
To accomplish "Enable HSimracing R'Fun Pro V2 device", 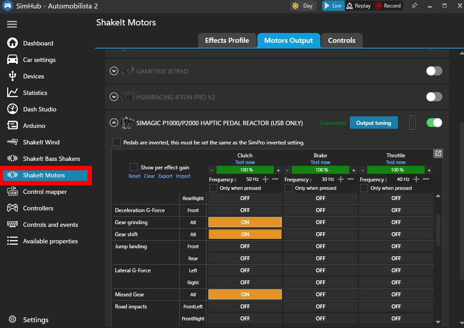I will 434,97.
